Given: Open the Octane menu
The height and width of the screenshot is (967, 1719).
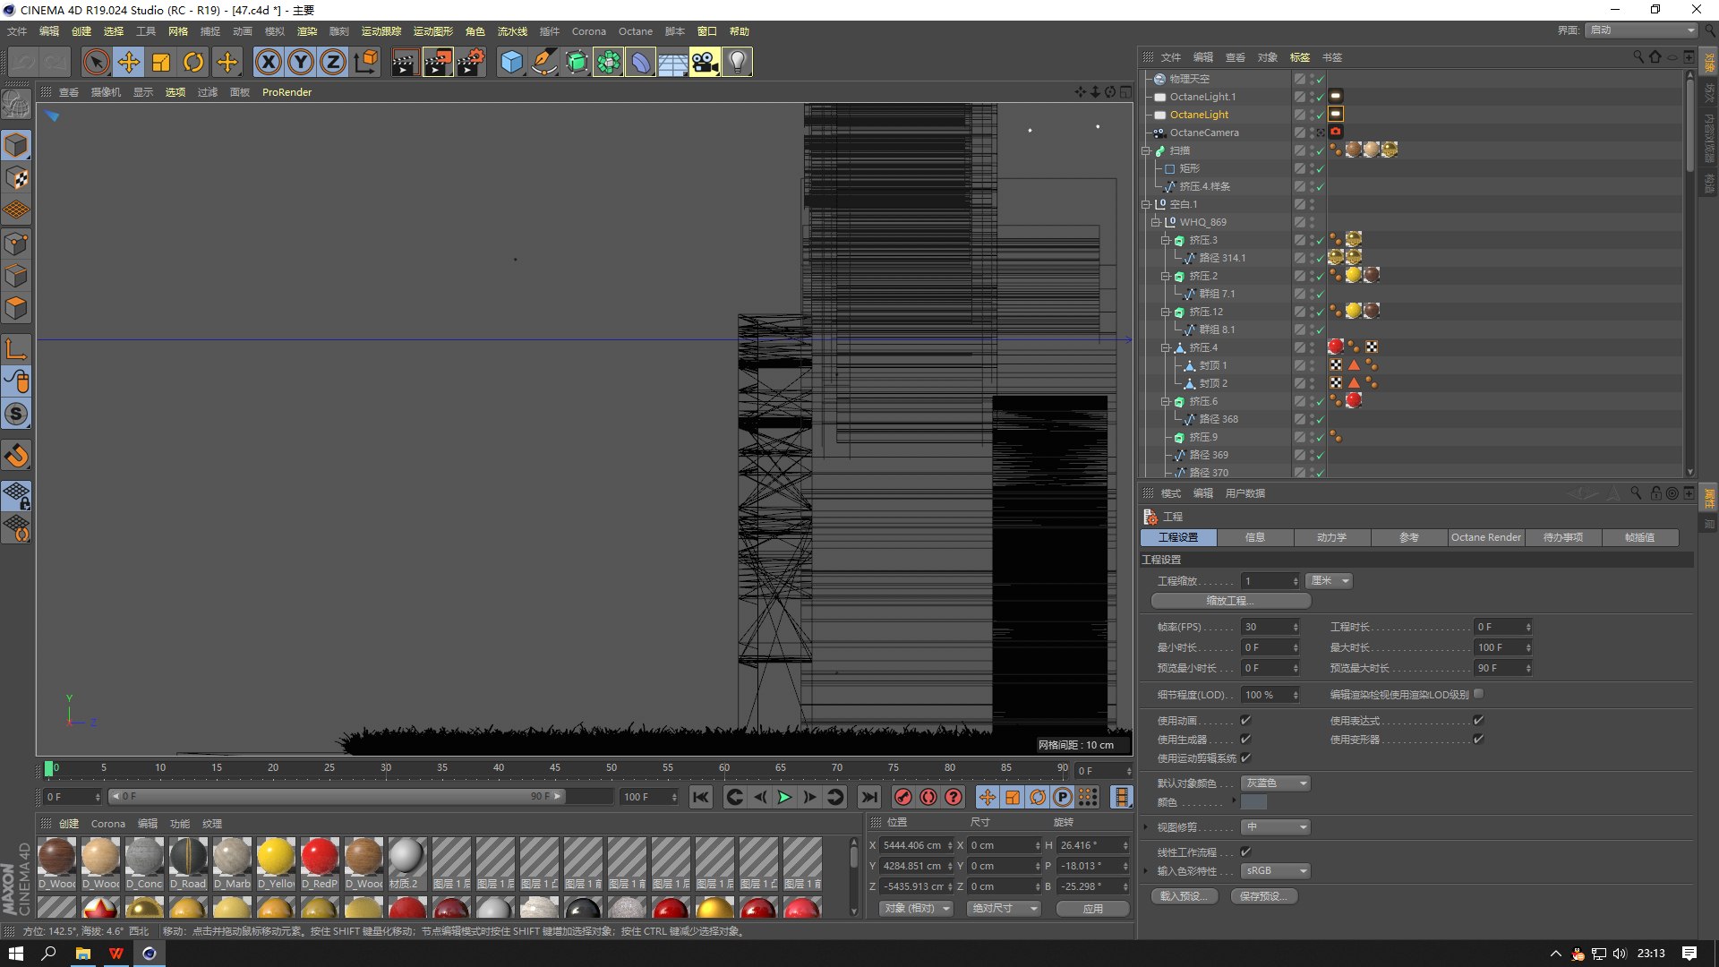Looking at the screenshot, I should click(x=635, y=31).
